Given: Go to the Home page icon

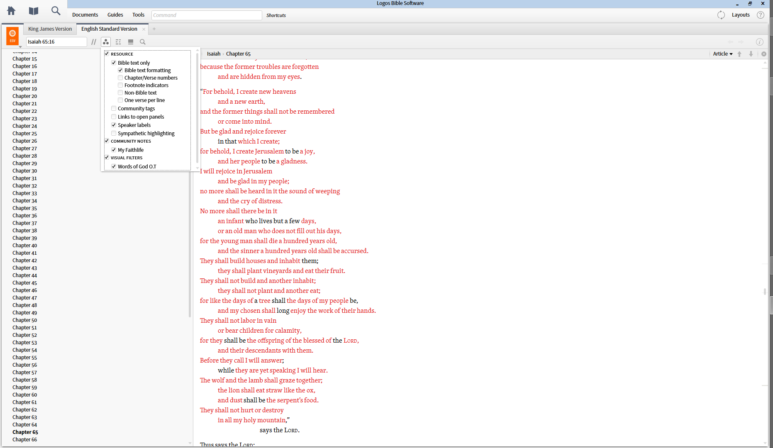Looking at the screenshot, I should 11,11.
